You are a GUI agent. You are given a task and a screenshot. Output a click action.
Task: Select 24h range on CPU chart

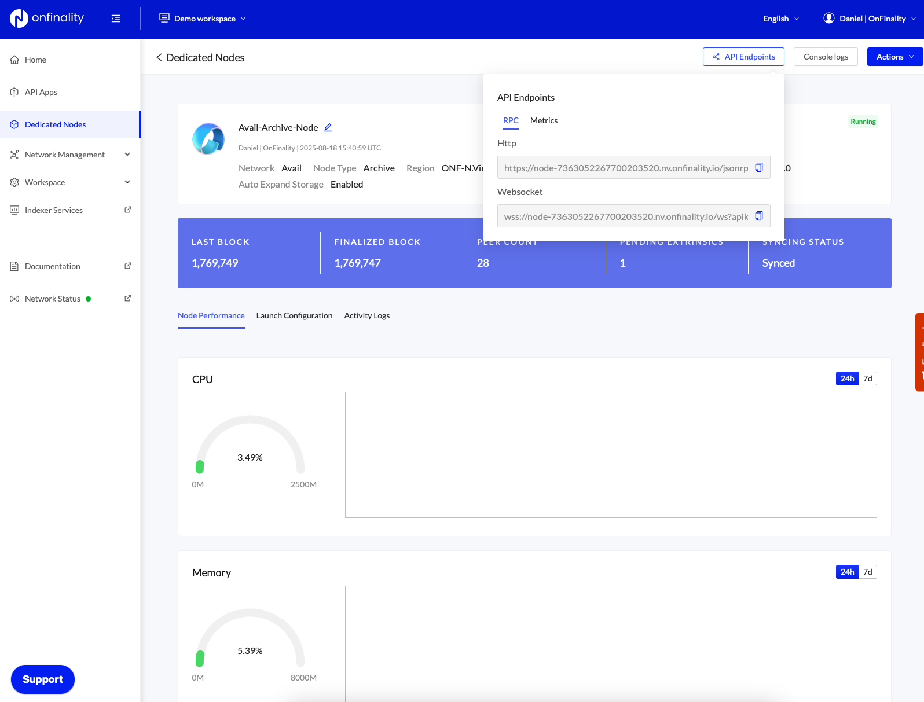click(847, 378)
